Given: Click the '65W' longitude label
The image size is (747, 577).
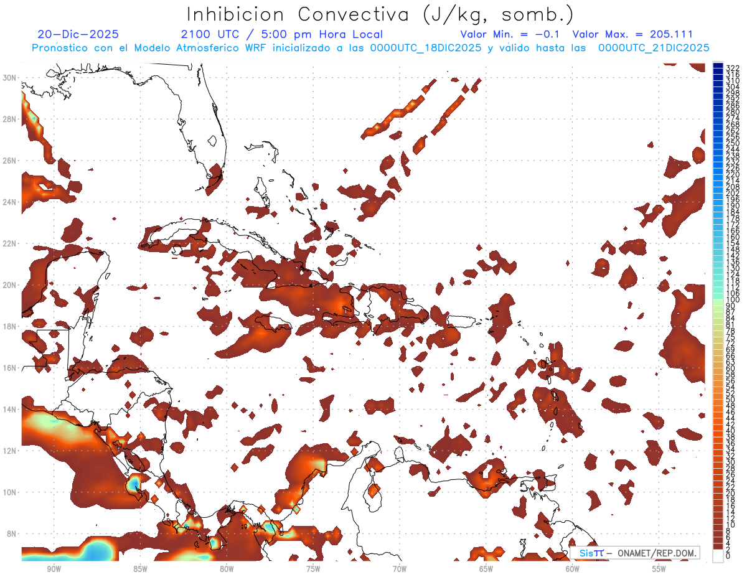Looking at the screenshot, I should (486, 569).
